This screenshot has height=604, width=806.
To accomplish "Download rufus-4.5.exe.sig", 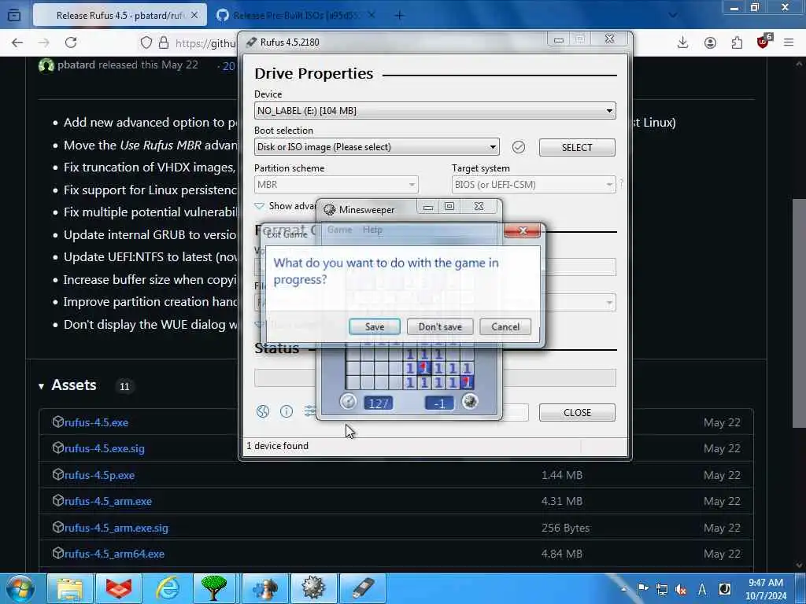I will pos(105,448).
